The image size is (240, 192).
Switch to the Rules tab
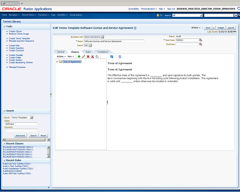(x=88, y=52)
